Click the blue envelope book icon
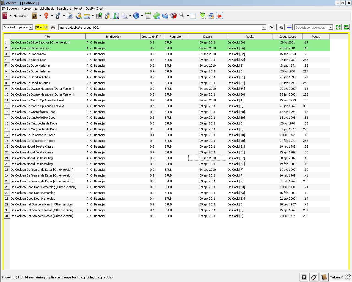352x282 pixels. [x=165, y=16]
